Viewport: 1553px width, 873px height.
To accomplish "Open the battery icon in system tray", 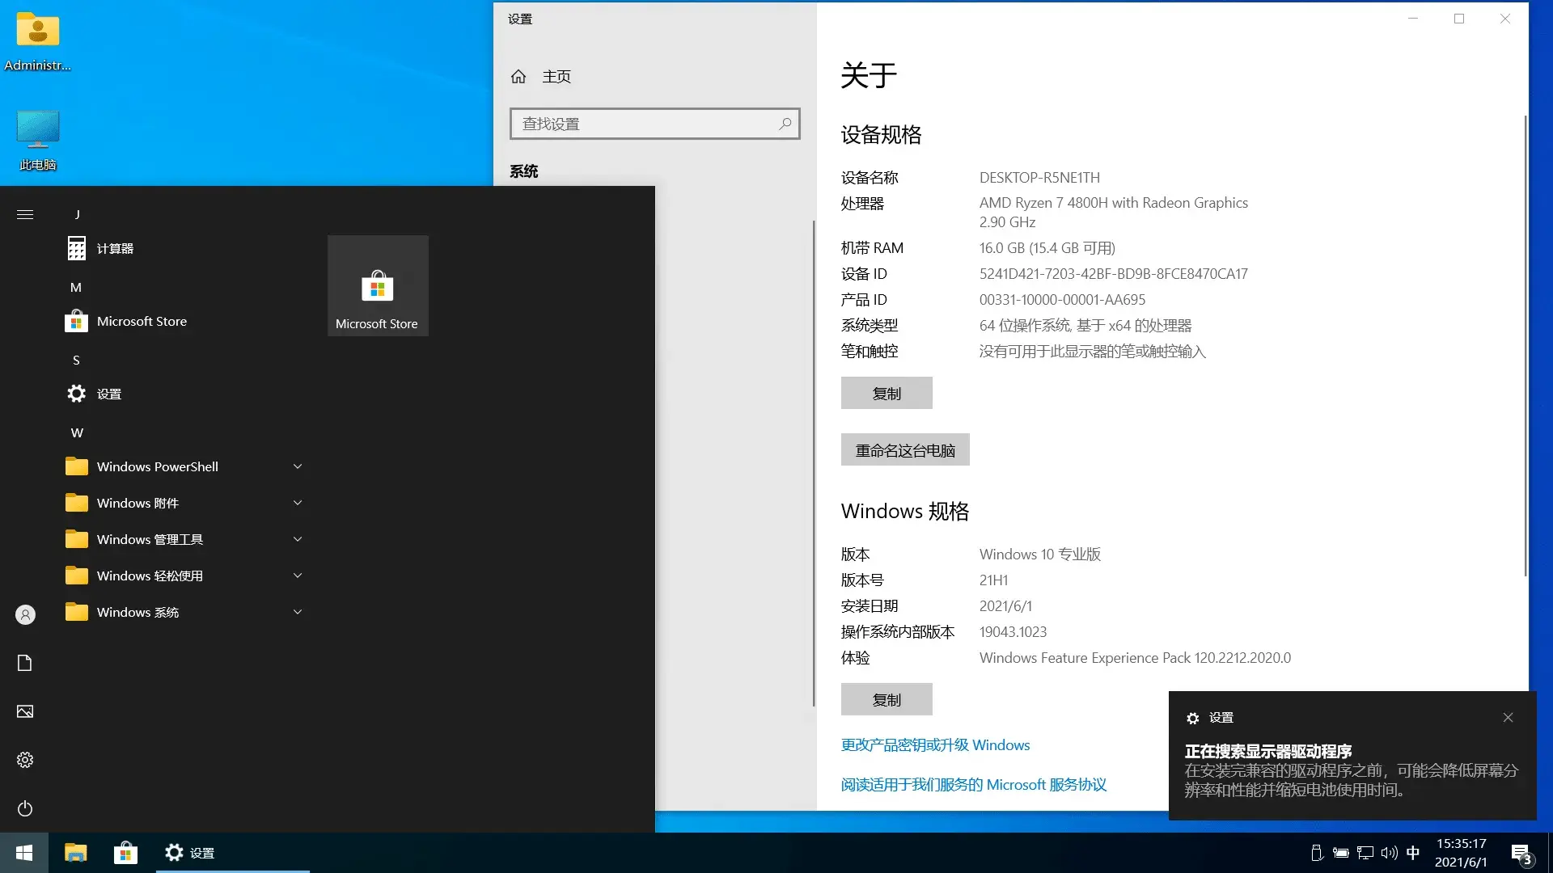I will [x=1340, y=853].
